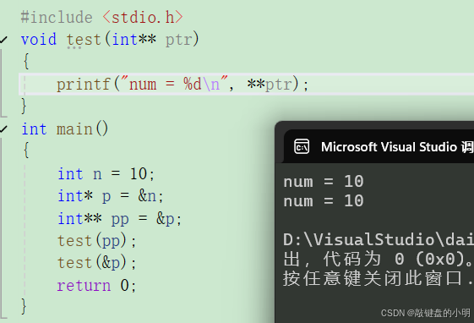Viewport: 474px width, 323px height.
Task: Select the Microsoft Visual Studio console tab
Action: pos(379,146)
